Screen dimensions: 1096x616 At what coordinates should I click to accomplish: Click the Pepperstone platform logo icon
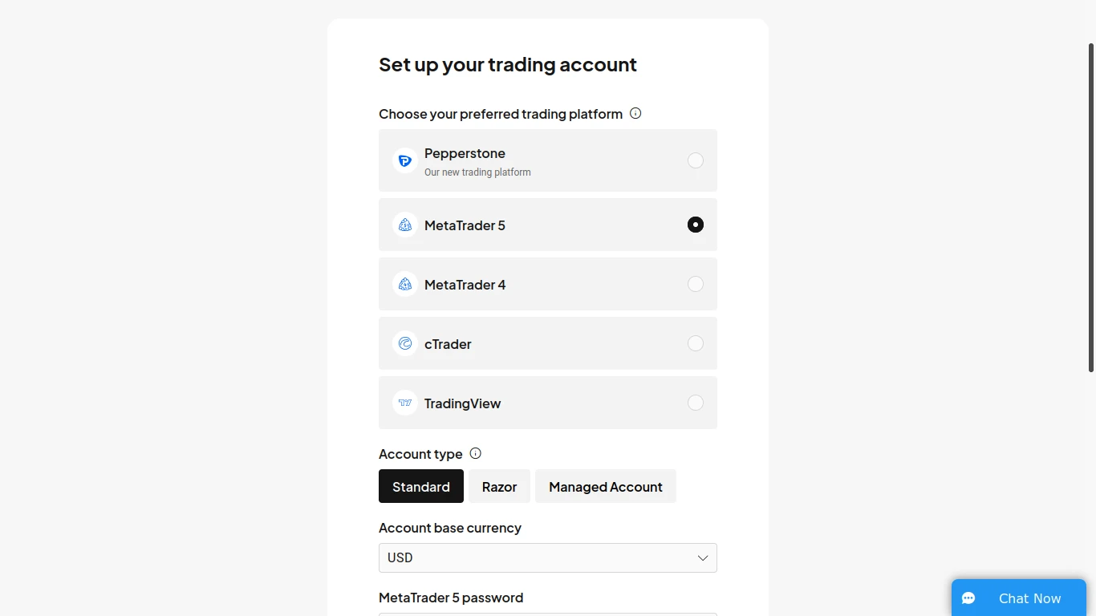click(x=405, y=160)
